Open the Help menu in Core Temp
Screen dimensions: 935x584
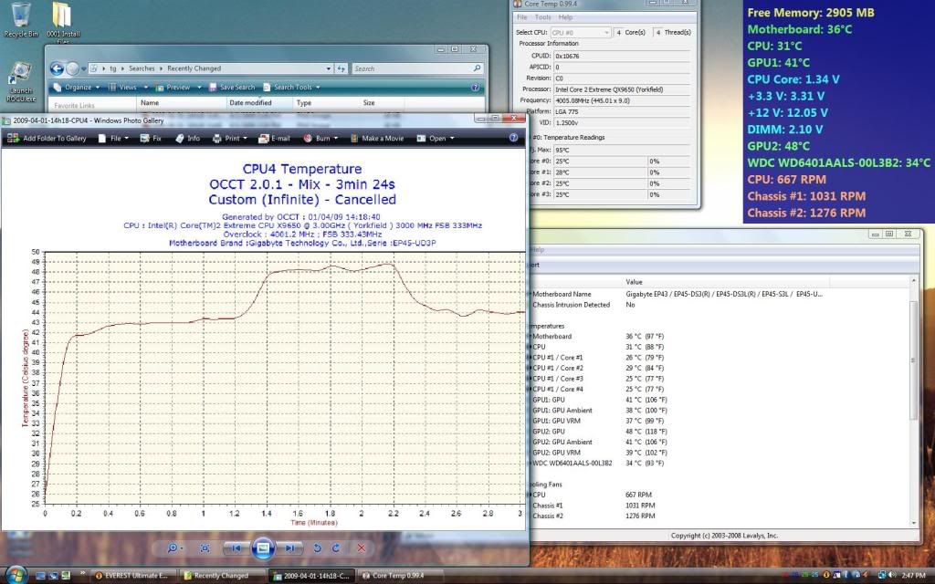coord(565,17)
